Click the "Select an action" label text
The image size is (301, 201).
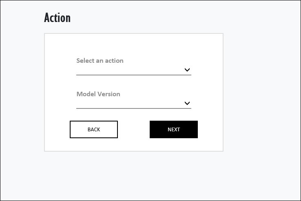(100, 61)
